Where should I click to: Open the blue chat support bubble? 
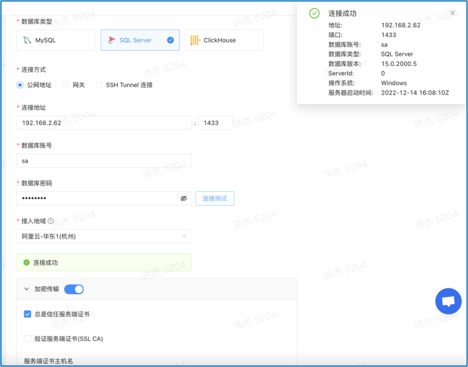point(448,301)
